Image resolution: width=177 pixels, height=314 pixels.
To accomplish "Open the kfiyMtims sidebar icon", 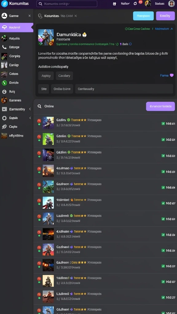I will [4, 136].
